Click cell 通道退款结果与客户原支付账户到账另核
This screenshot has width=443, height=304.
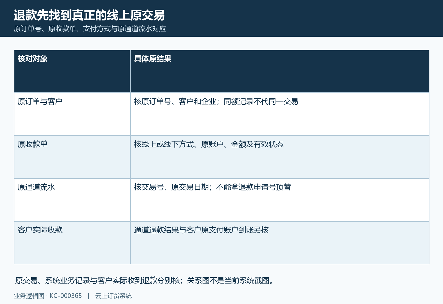[280, 243]
